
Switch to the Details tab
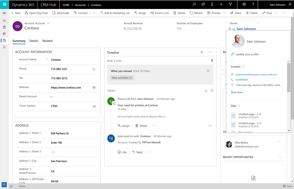34,41
